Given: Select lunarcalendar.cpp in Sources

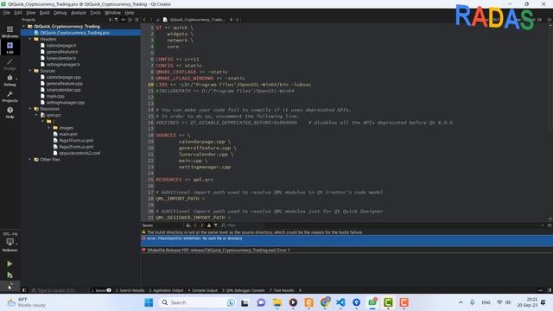Looking at the screenshot, I should 63,90.
